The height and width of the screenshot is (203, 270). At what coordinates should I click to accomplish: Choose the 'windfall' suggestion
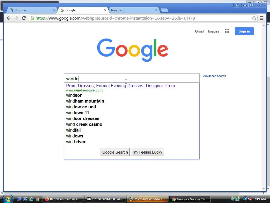[132, 130]
